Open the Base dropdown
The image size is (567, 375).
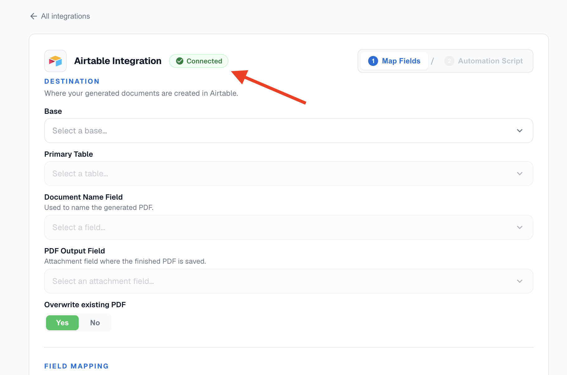pos(289,131)
